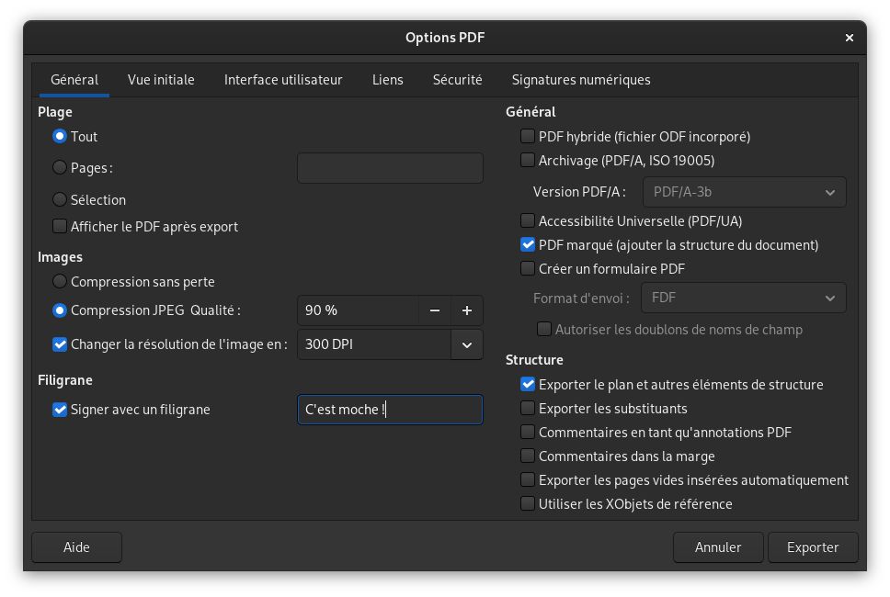Choose the Sélection export range

point(60,199)
